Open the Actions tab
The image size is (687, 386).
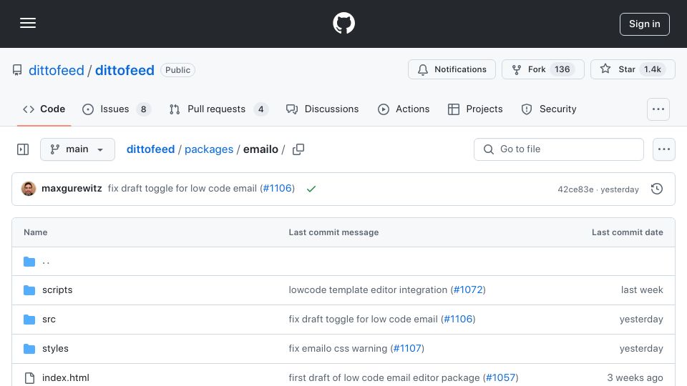[404, 109]
